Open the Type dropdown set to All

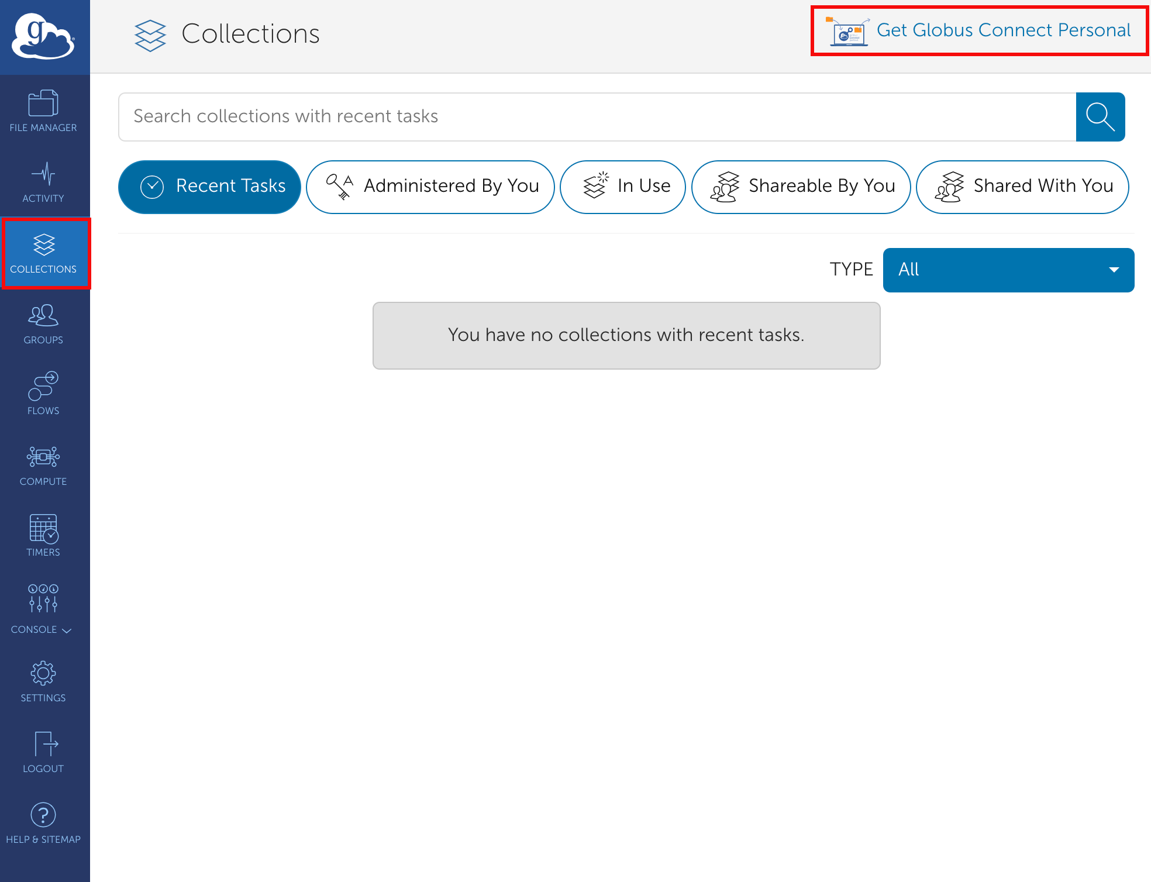[1008, 270]
